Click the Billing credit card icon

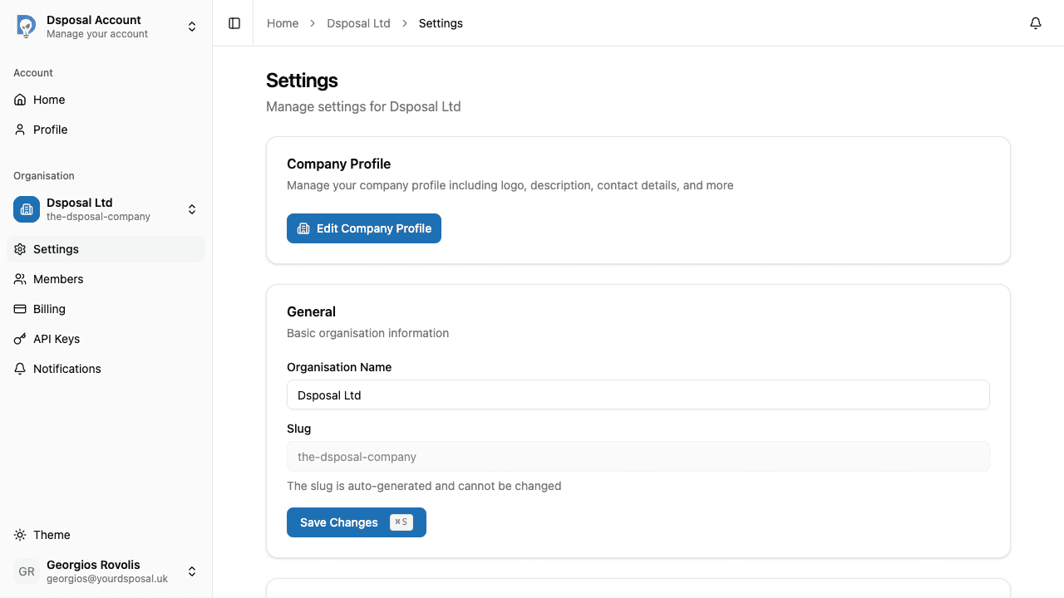click(x=20, y=309)
